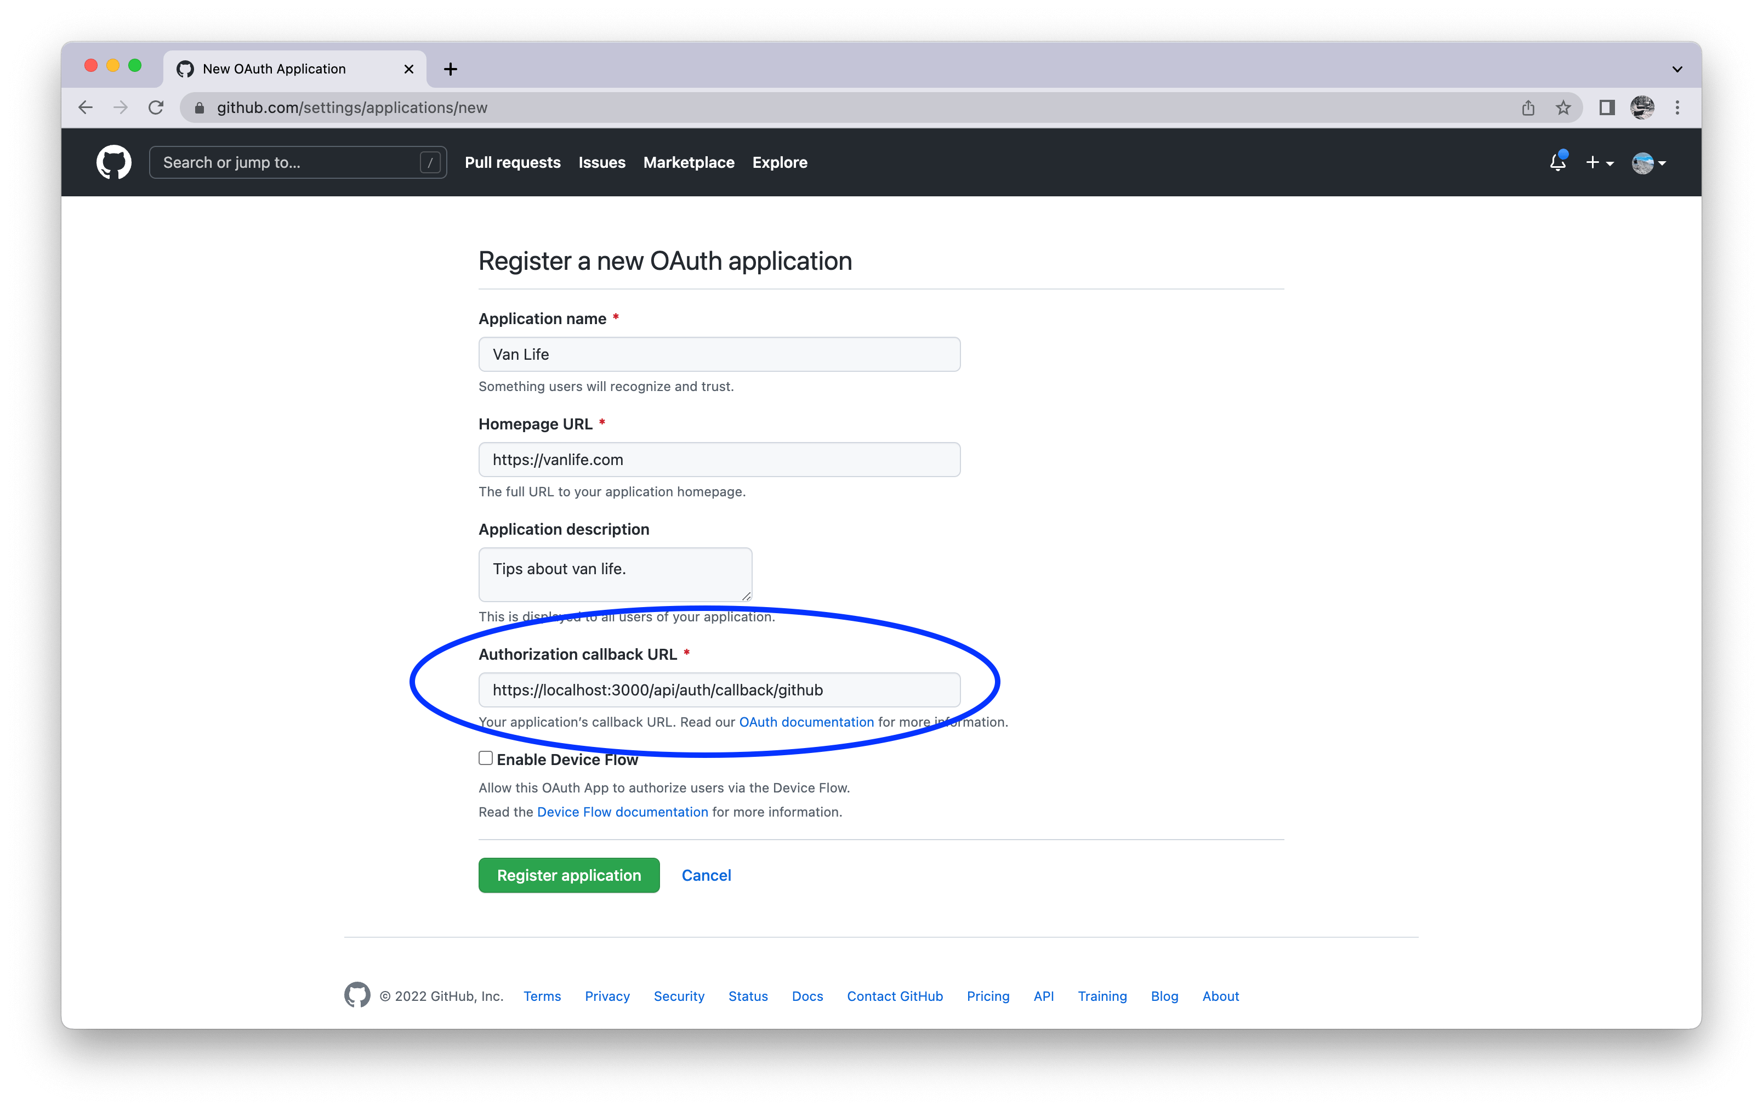The width and height of the screenshot is (1763, 1110).
Task: Click the GitHub logo in footer
Action: click(357, 995)
